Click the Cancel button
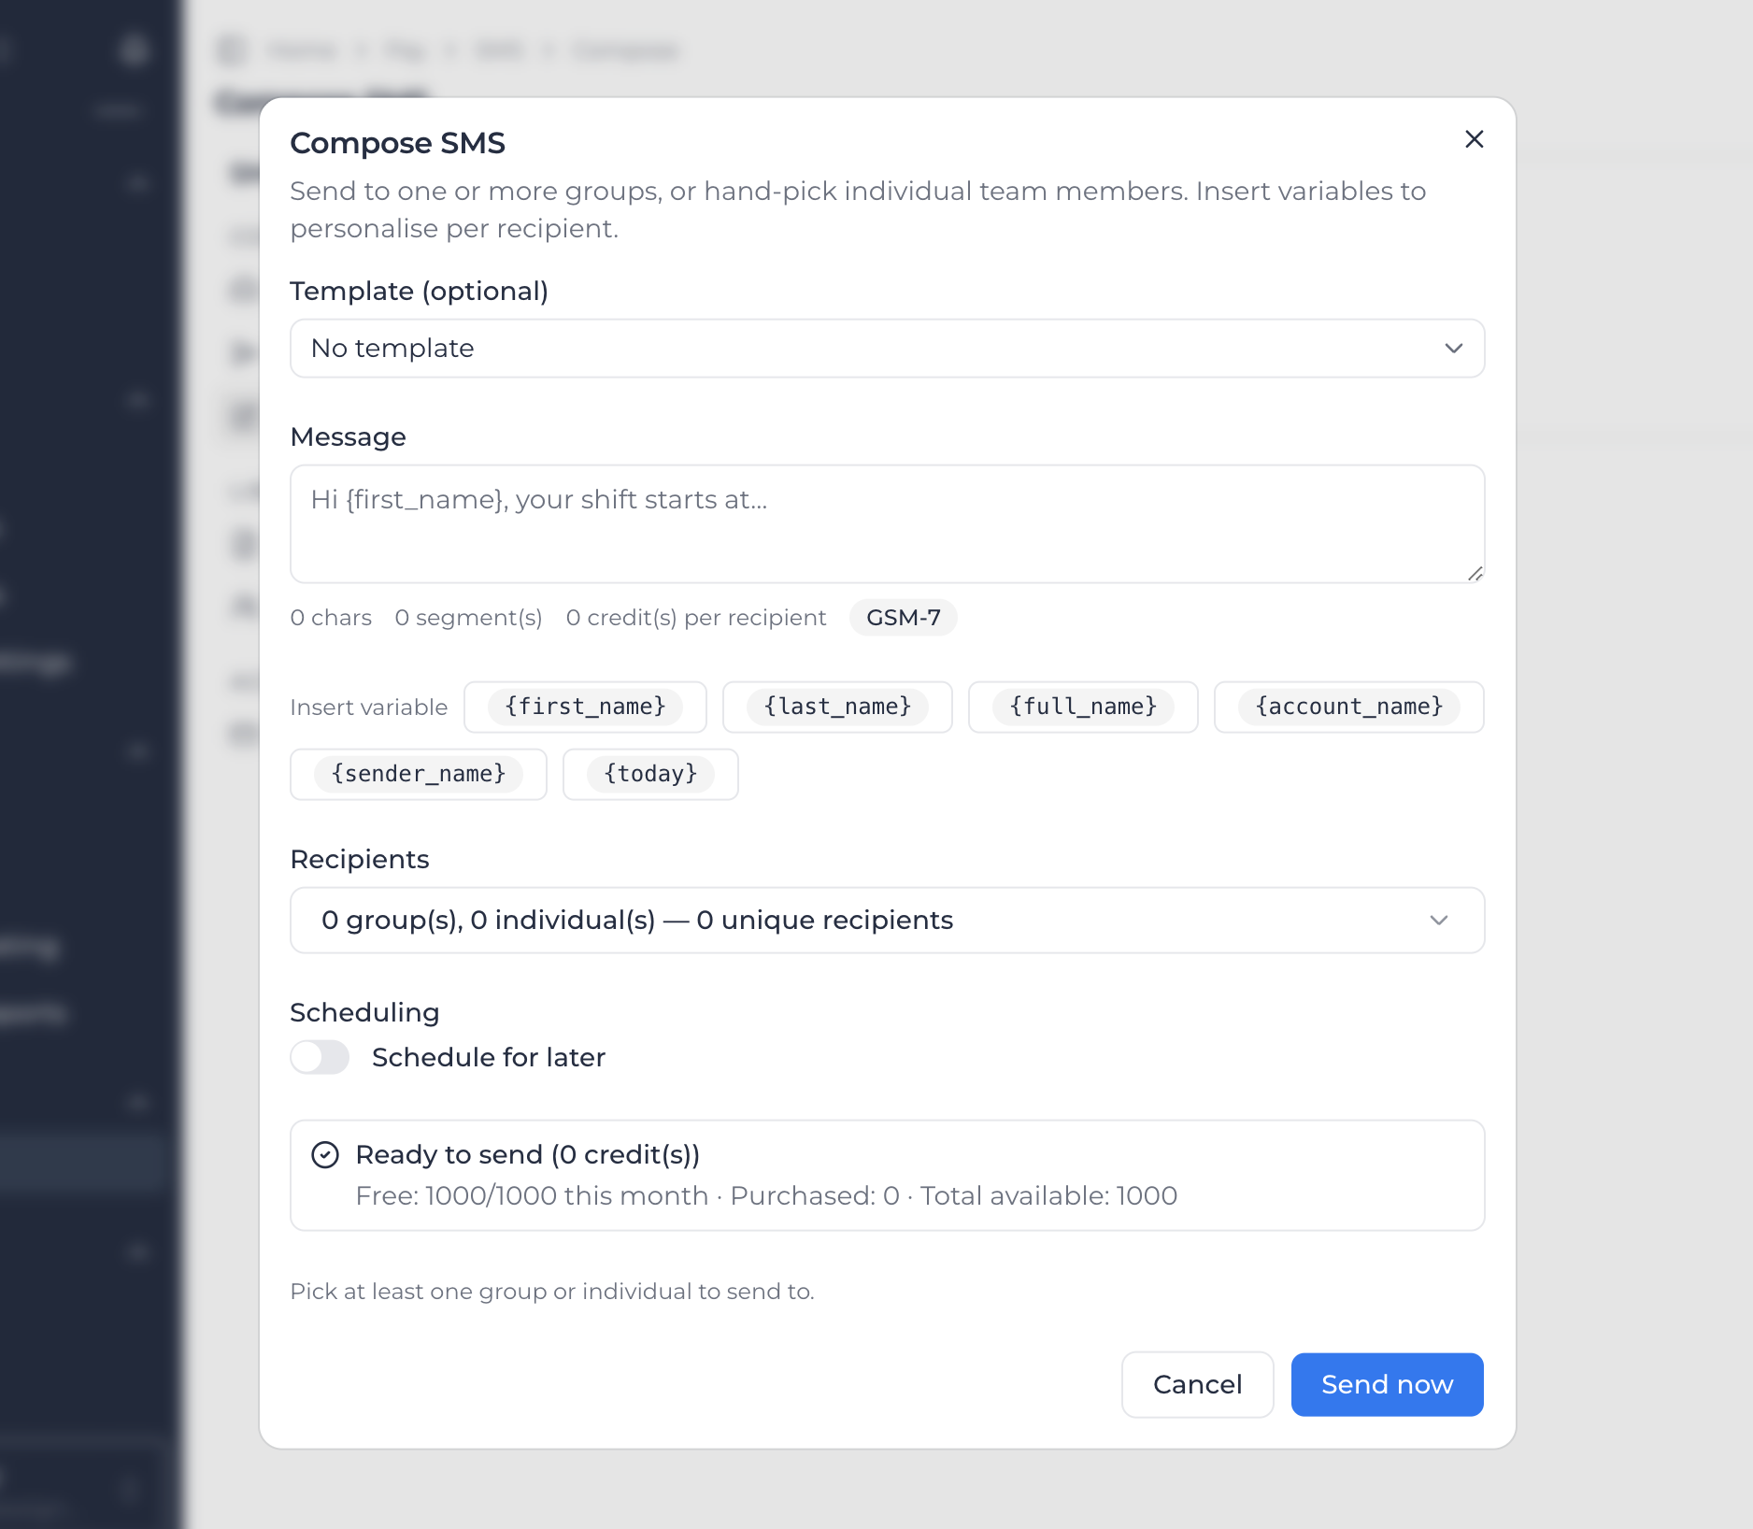This screenshot has width=1753, height=1529. (1197, 1384)
